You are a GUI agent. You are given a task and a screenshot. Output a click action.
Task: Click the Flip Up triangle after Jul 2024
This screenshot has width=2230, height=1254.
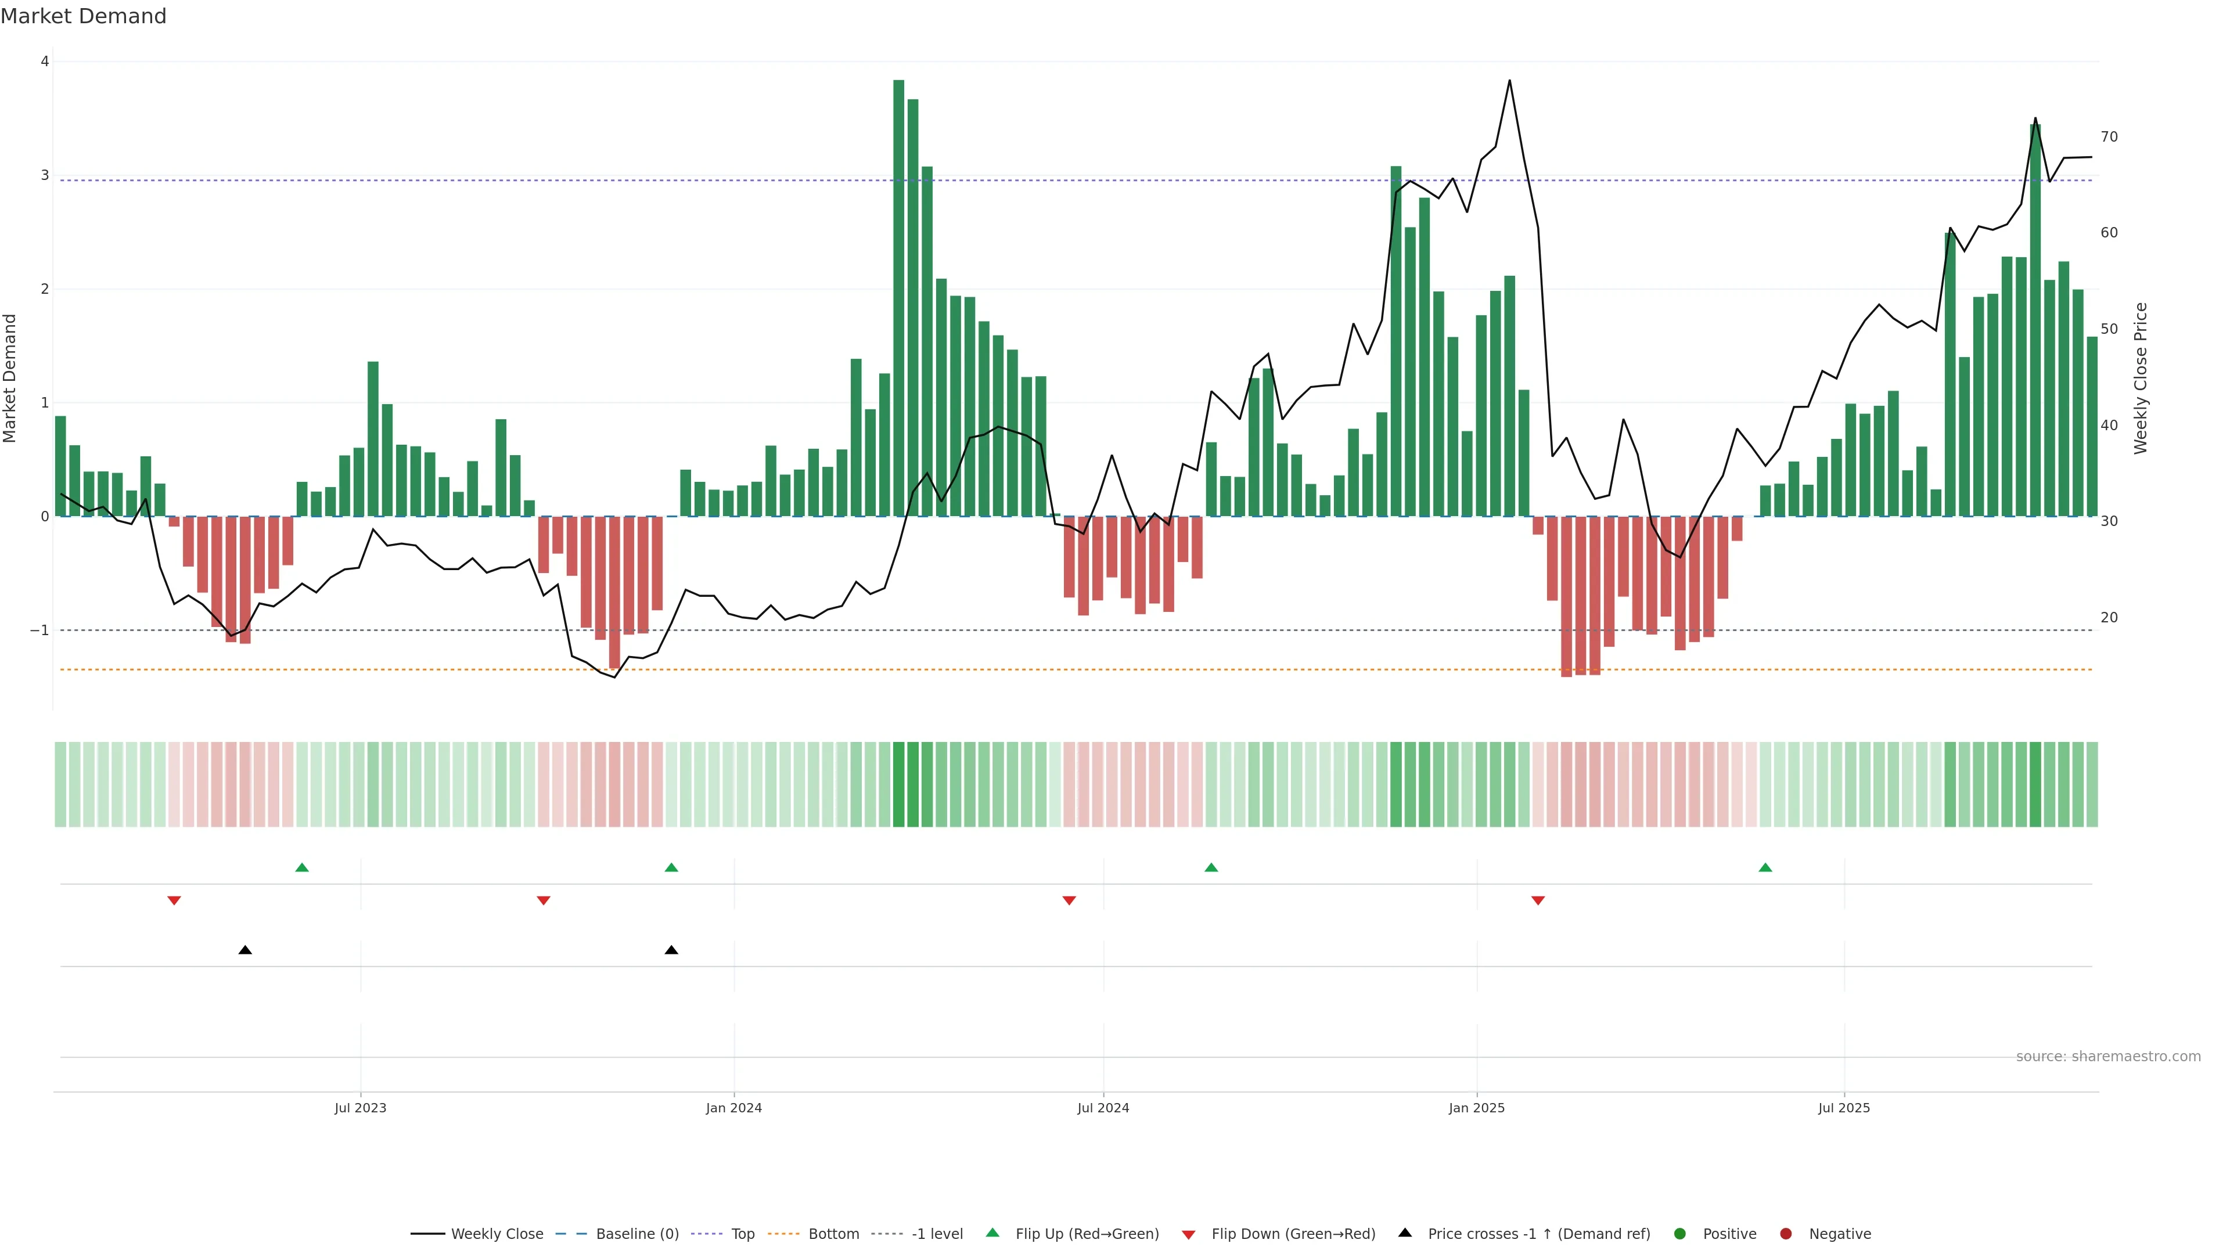point(1211,867)
